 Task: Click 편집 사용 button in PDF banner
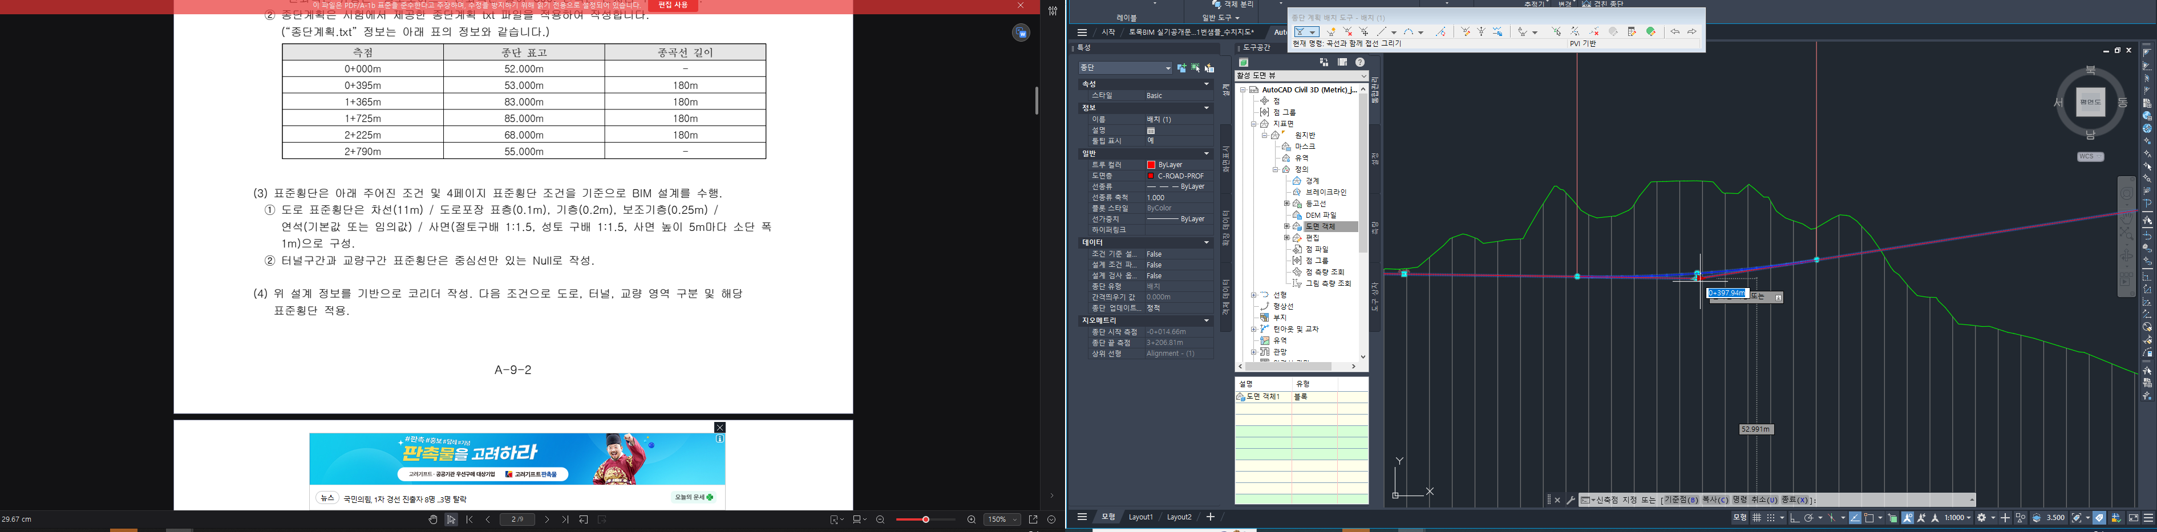[673, 6]
